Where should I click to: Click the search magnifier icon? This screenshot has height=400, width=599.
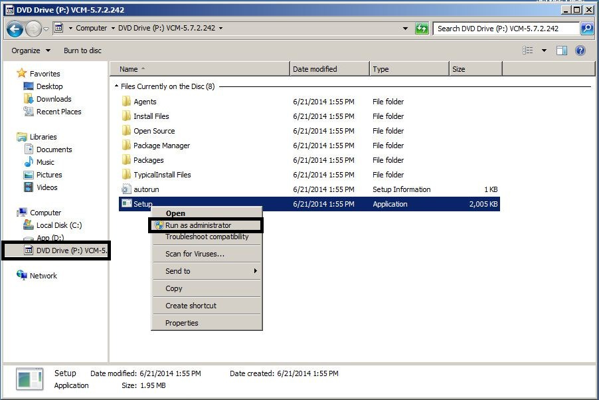pyautogui.click(x=586, y=29)
